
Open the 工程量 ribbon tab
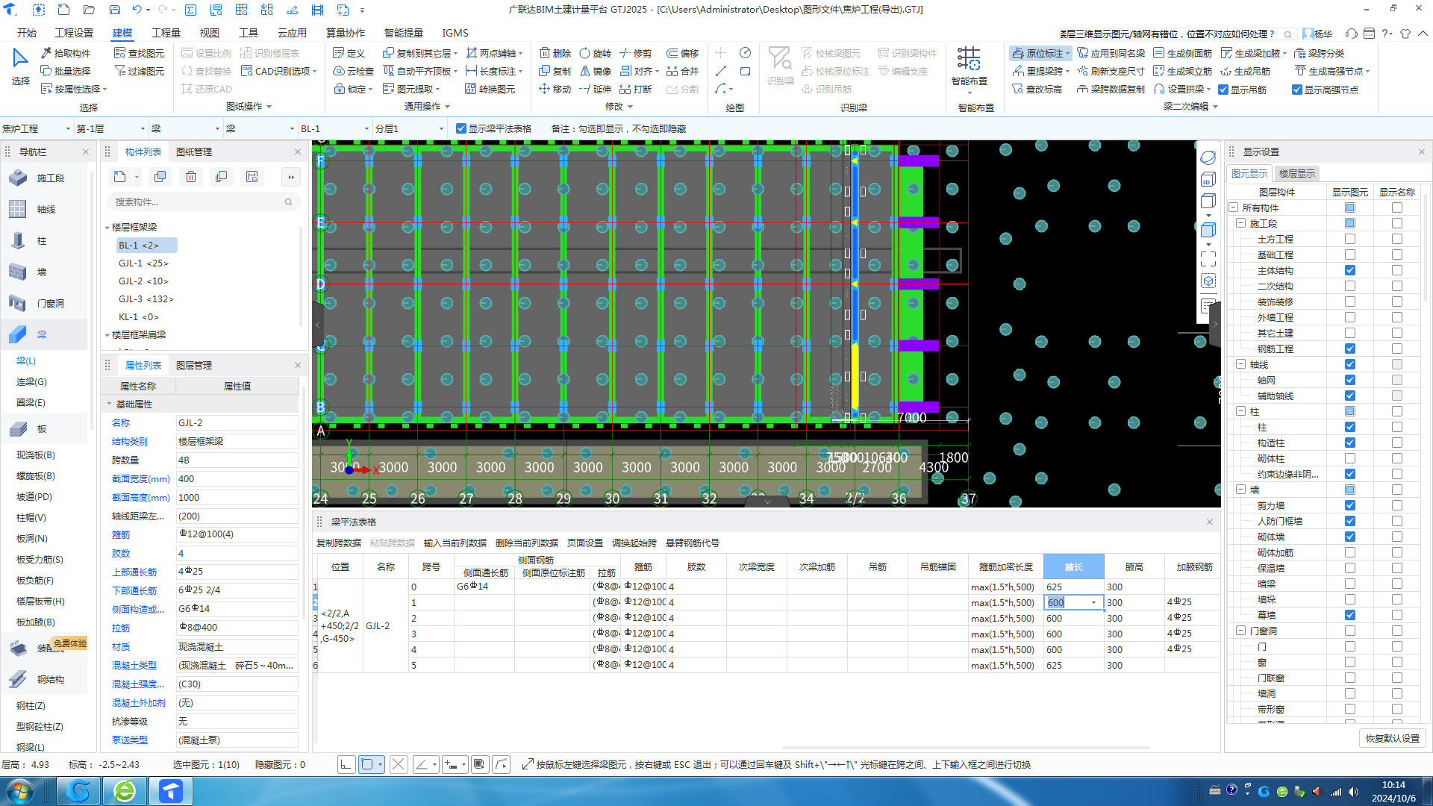click(x=166, y=33)
